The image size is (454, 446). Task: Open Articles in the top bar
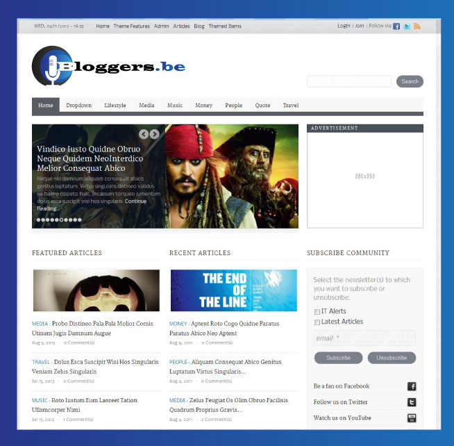click(181, 26)
